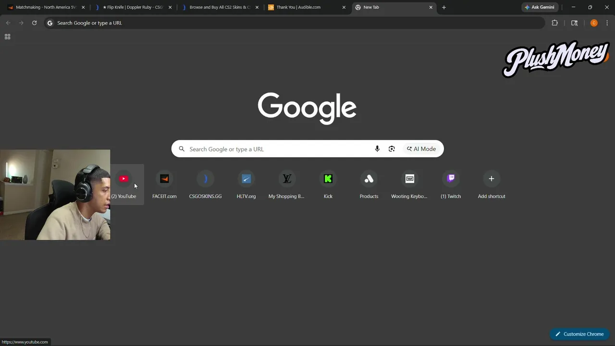Viewport: 615px width, 346px height.
Task: Click the Customize Chrome button
Action: click(x=579, y=334)
